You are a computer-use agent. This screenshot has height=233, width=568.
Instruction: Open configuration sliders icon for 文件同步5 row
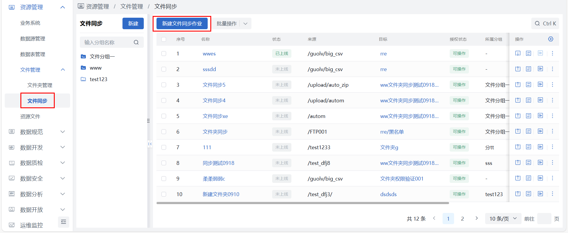coord(528,85)
